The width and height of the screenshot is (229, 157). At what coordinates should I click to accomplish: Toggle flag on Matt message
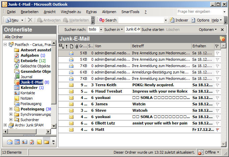(x=218, y=129)
